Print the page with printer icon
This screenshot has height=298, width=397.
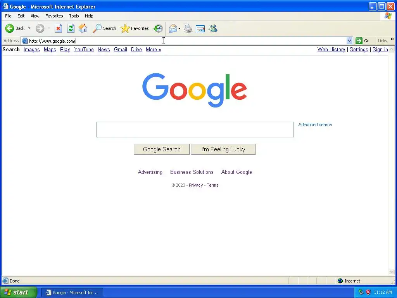pyautogui.click(x=188, y=28)
